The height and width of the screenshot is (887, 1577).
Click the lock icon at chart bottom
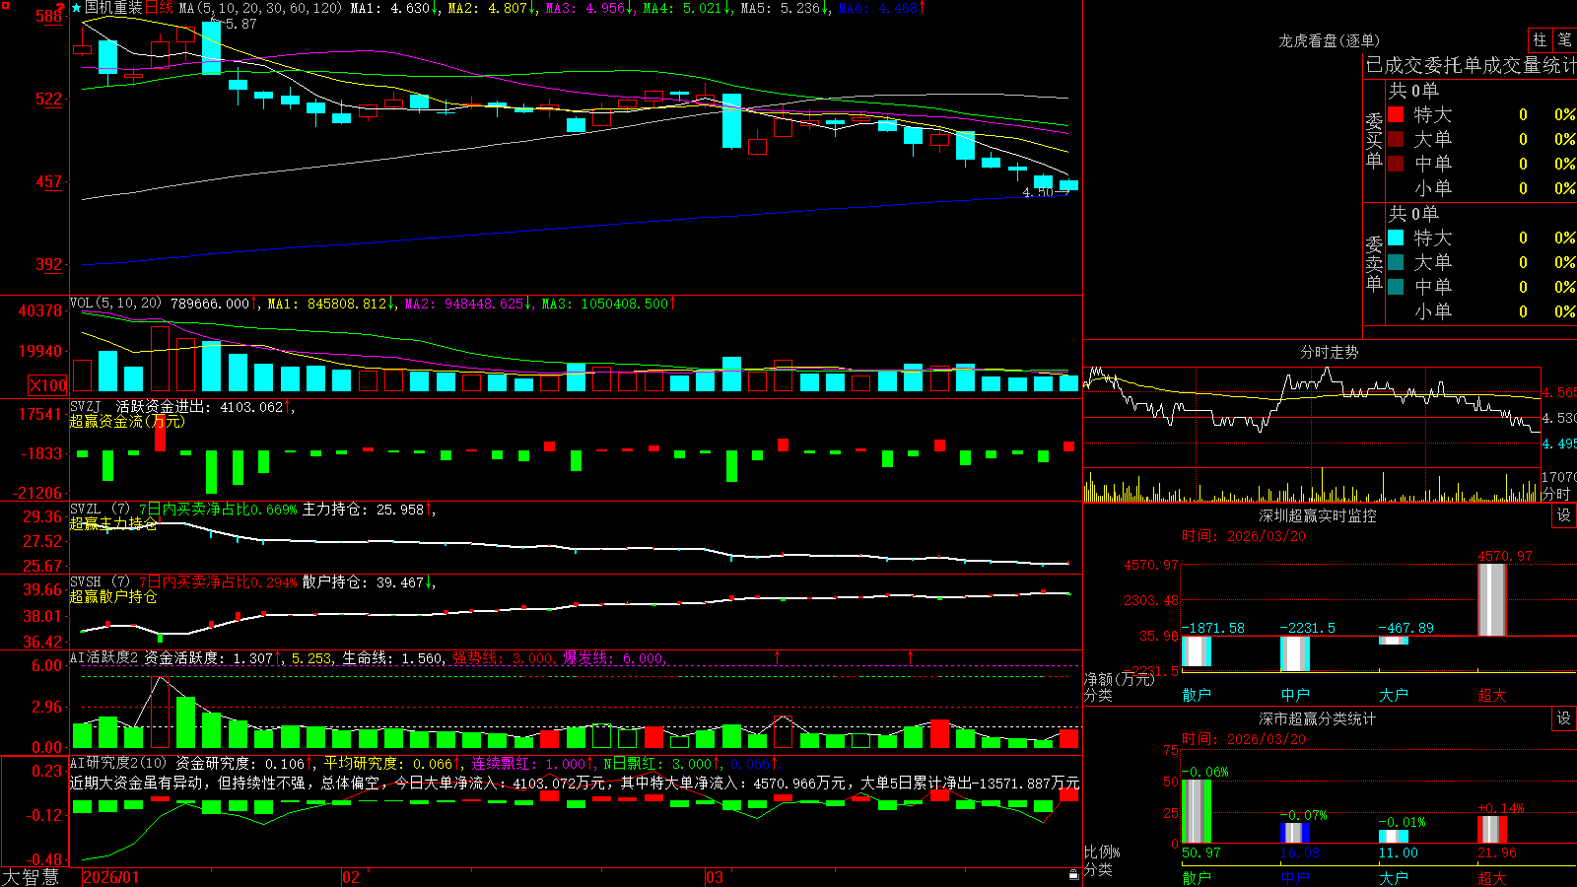[x=1074, y=875]
